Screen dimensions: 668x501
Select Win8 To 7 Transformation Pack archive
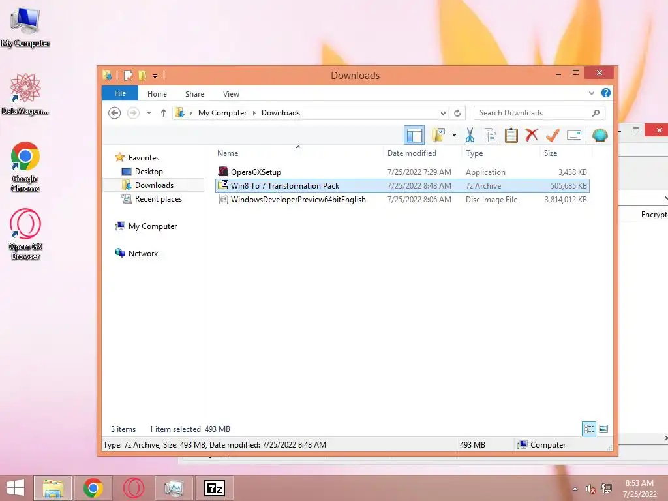tap(402, 186)
